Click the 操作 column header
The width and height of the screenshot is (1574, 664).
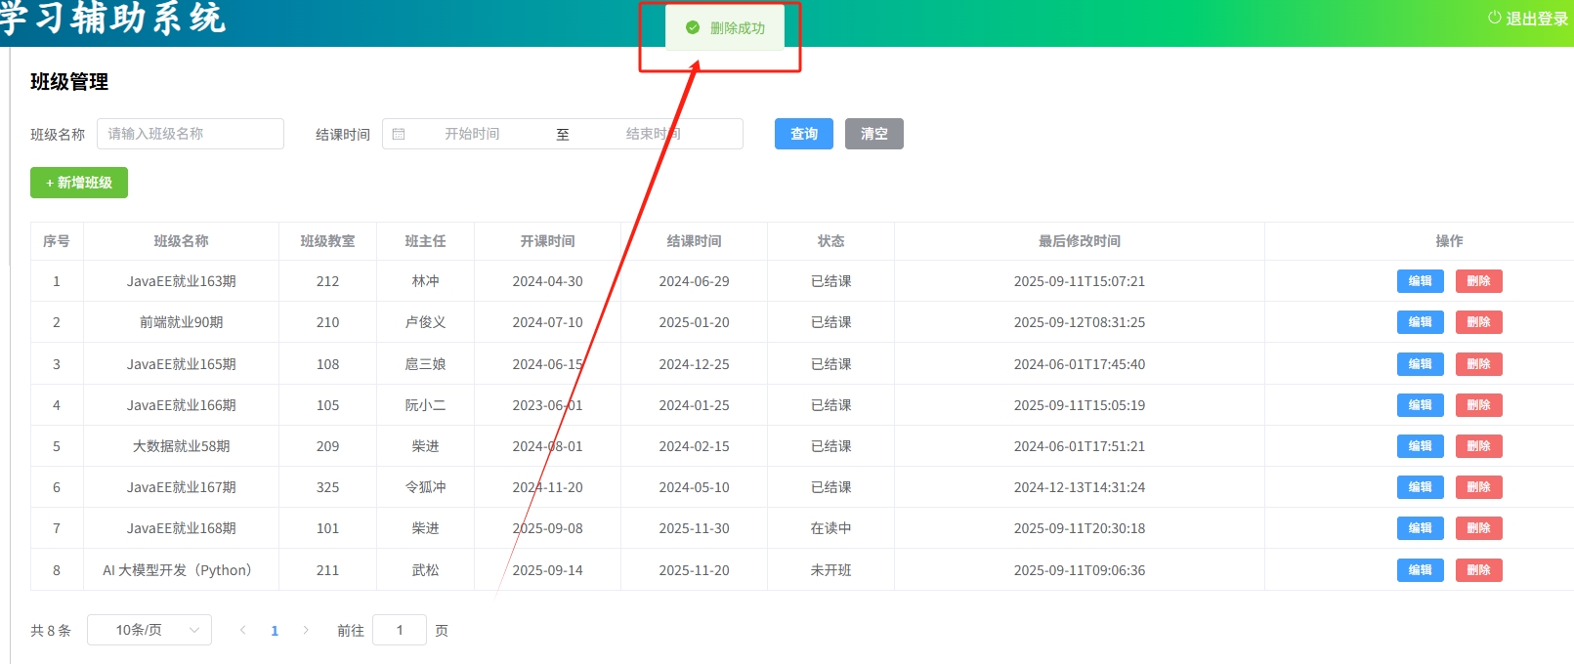click(x=1450, y=241)
